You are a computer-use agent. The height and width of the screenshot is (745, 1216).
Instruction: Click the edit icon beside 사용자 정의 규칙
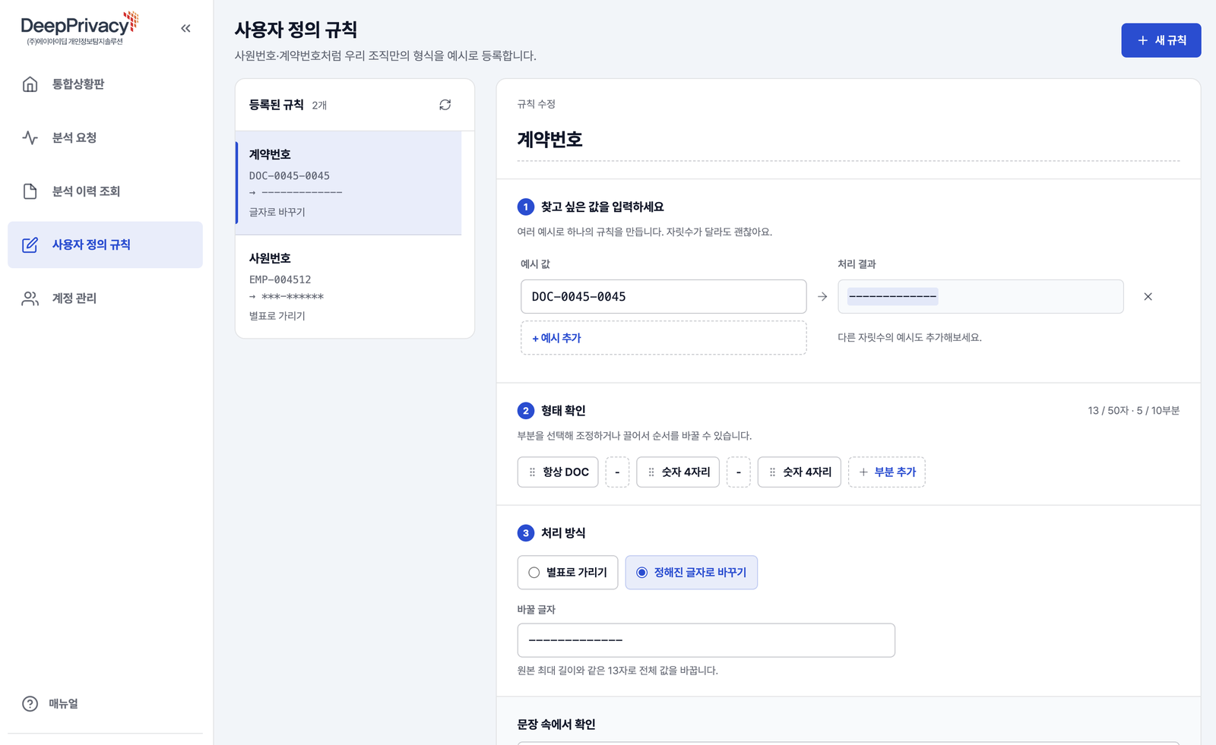30,245
